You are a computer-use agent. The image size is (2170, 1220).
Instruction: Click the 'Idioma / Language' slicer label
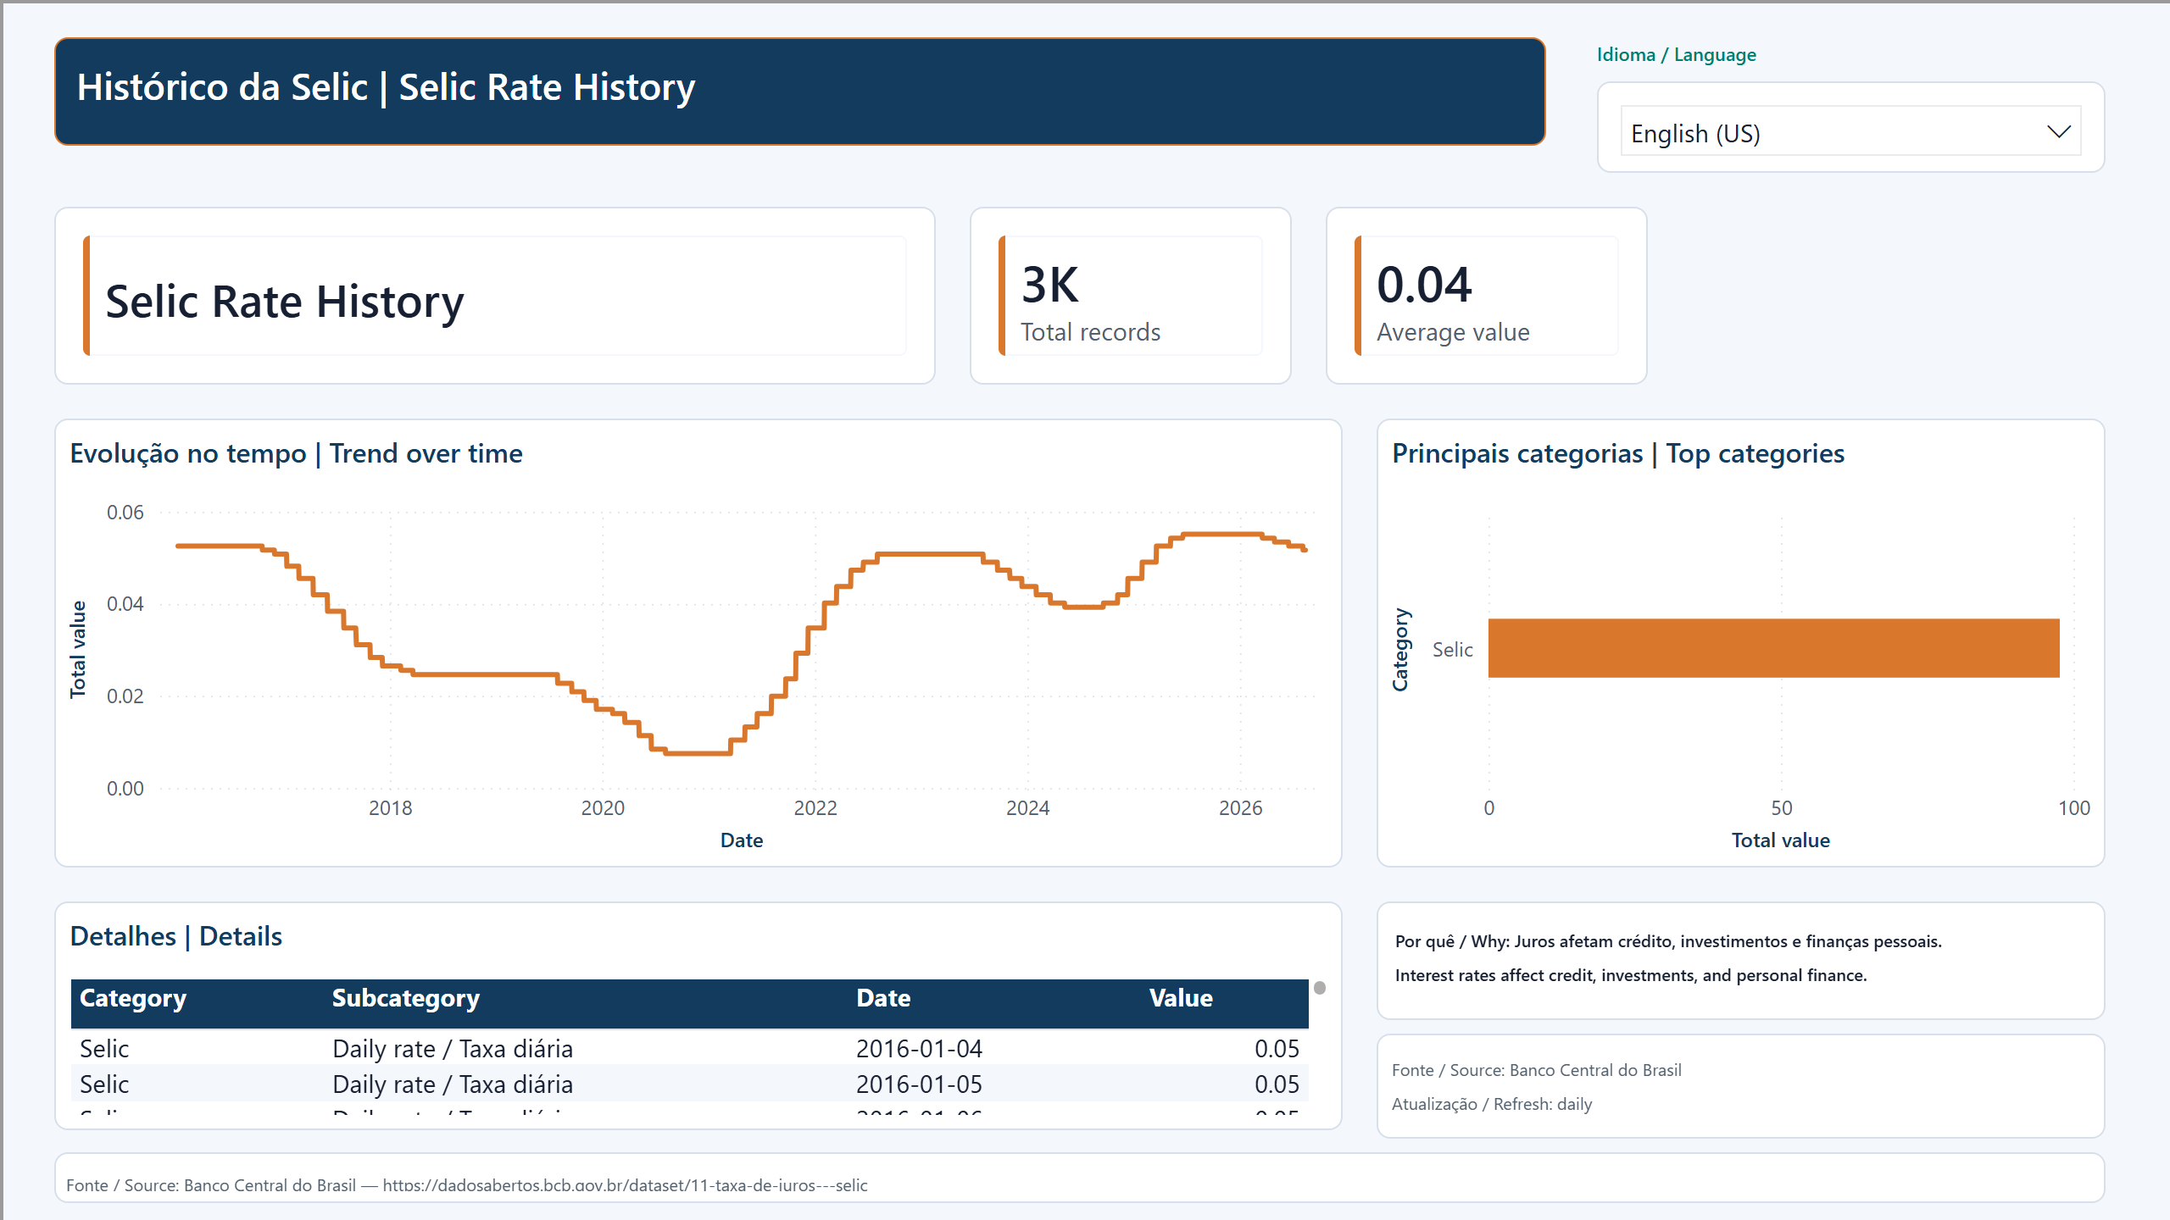tap(1676, 55)
